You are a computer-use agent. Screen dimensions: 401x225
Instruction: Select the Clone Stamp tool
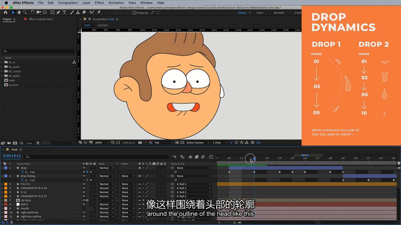78,12
